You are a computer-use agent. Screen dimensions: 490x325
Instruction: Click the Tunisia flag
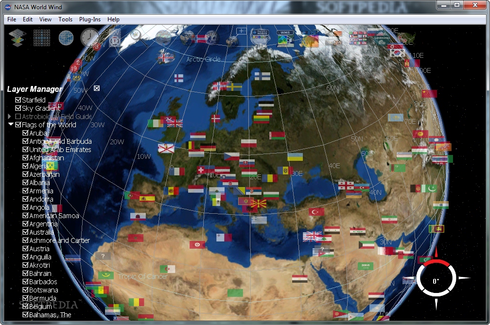(x=197, y=245)
